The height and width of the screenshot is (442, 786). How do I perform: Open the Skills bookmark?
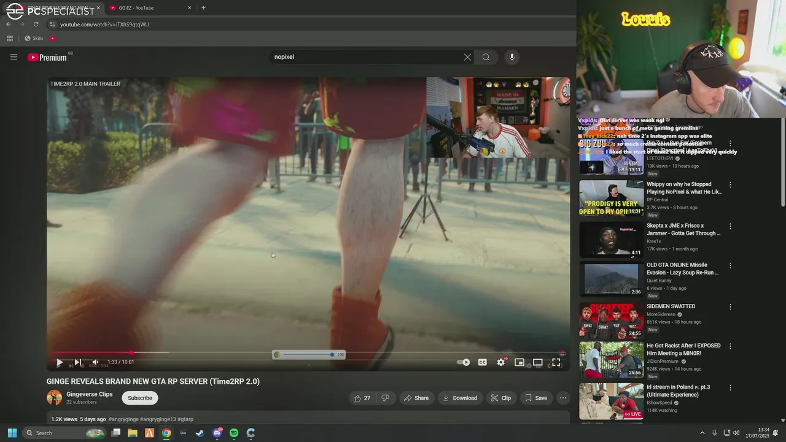pos(34,38)
